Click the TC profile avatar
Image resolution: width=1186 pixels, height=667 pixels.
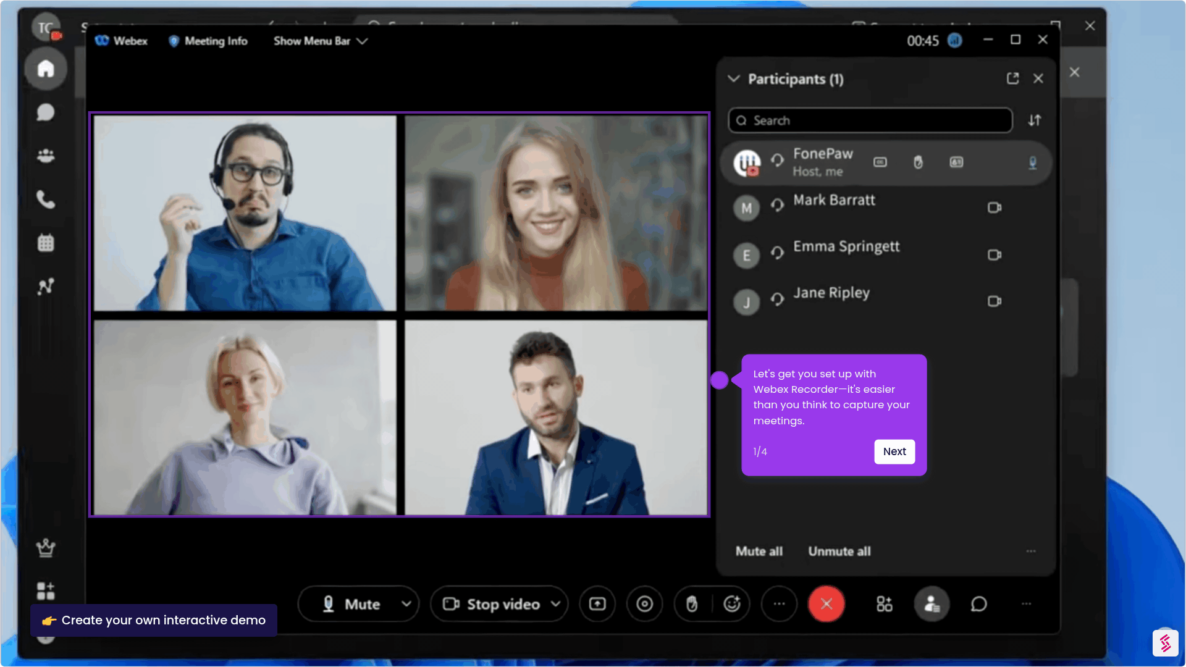tap(46, 27)
